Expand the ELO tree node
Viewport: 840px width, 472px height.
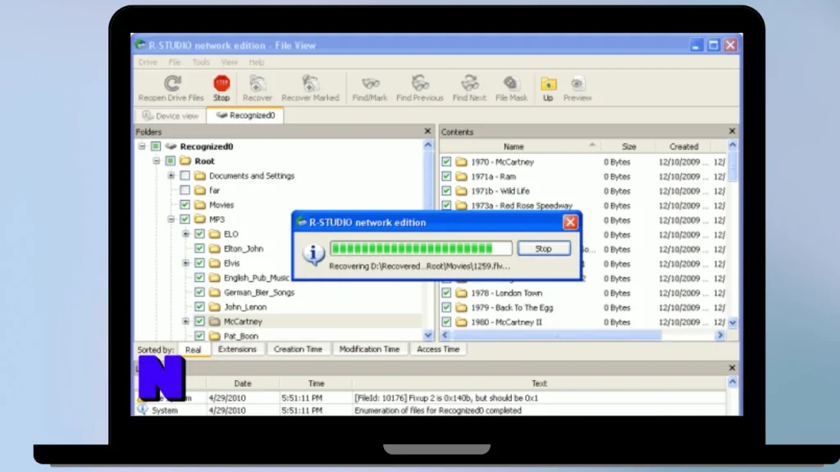click(x=185, y=234)
